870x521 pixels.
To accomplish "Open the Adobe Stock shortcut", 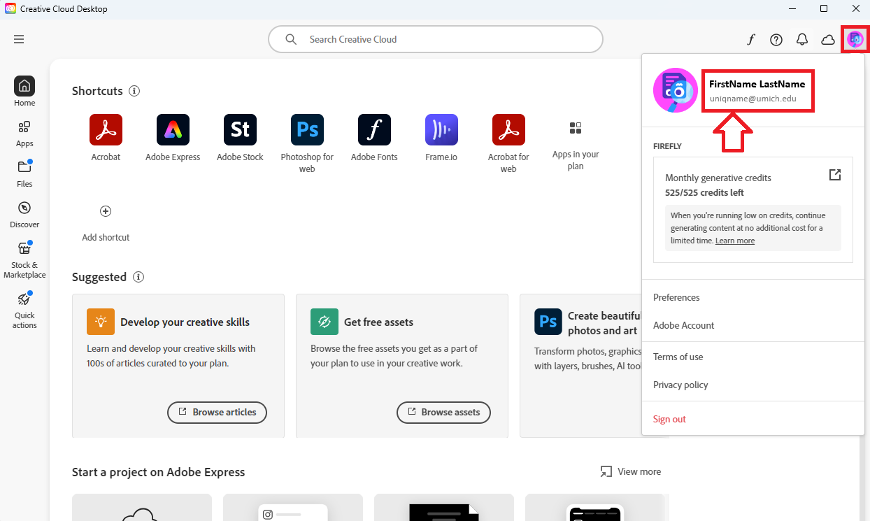I will click(240, 130).
